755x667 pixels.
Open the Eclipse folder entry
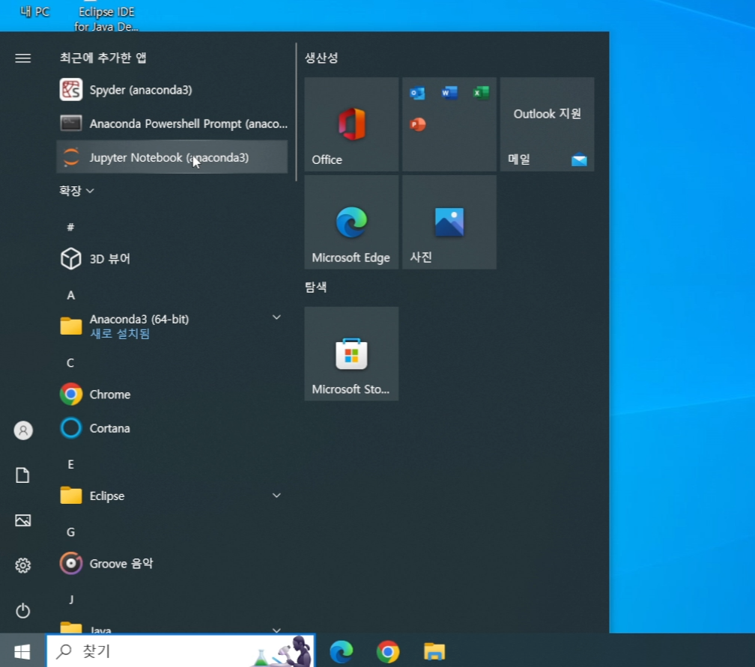172,496
